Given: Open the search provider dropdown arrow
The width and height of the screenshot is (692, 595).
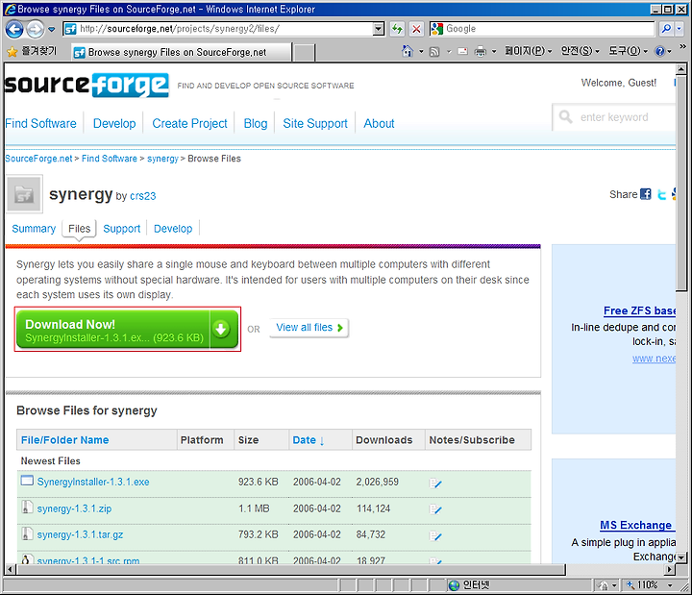Looking at the screenshot, I should click(679, 29).
